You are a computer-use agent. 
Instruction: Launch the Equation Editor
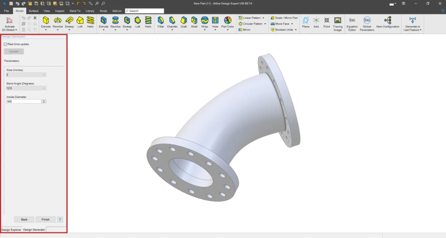352,24
